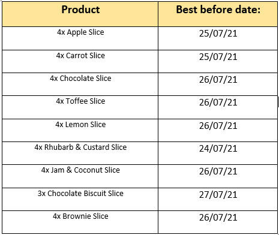Click the Jam & Coconut Slice date
The height and width of the screenshot is (235, 279).
coord(218,171)
